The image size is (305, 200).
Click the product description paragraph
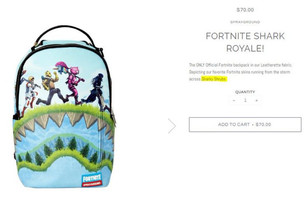point(240,72)
